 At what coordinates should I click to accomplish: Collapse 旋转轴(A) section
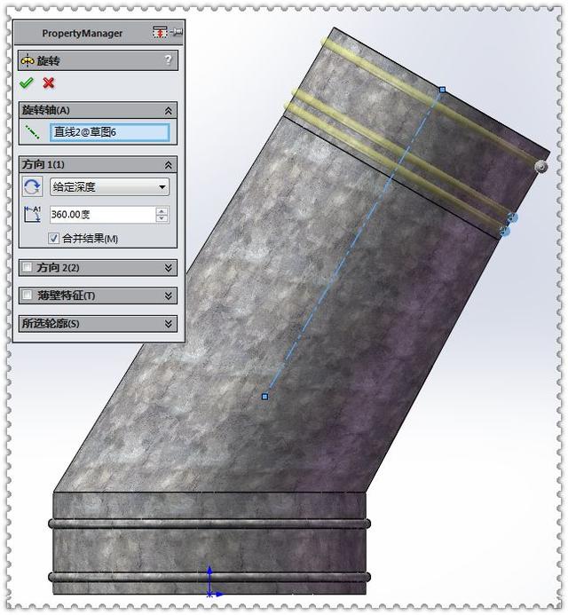(169, 111)
